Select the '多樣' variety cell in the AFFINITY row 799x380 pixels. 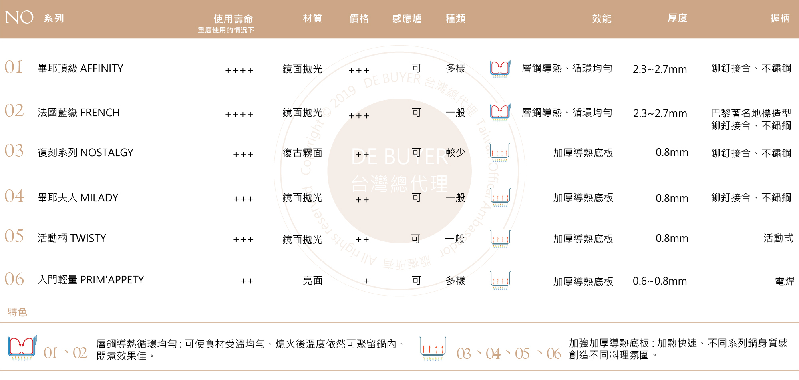pos(455,68)
